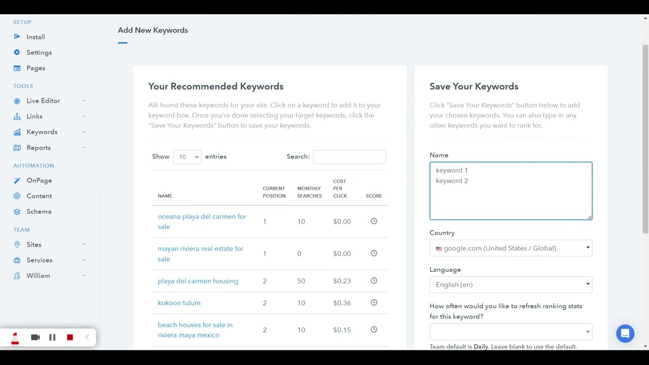Stop recording with the red square
This screenshot has height=365, width=649.
coord(70,338)
